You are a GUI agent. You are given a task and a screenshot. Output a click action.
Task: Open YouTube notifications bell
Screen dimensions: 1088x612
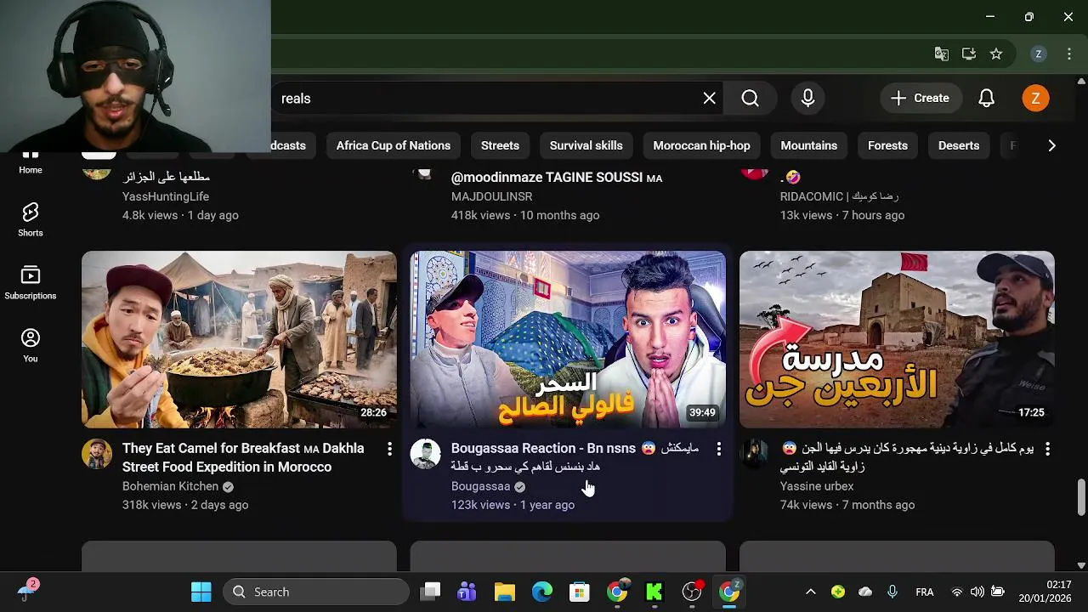(x=986, y=99)
